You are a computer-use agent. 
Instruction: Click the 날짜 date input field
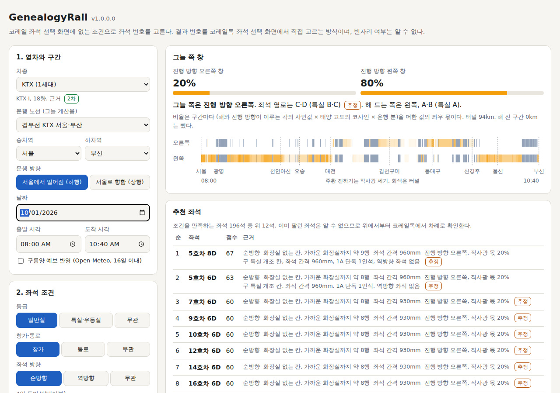coord(83,213)
